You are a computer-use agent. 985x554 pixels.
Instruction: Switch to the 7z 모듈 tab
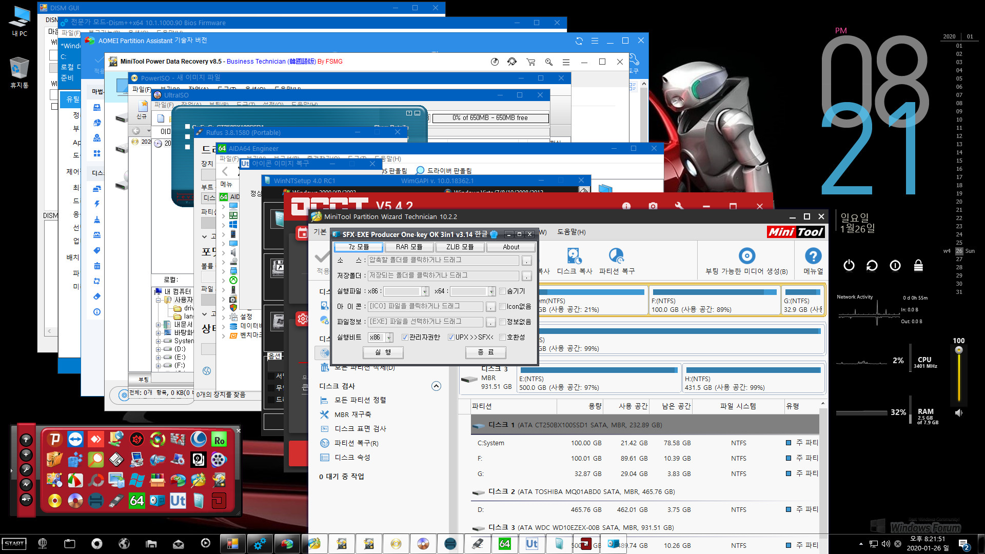[358, 247]
